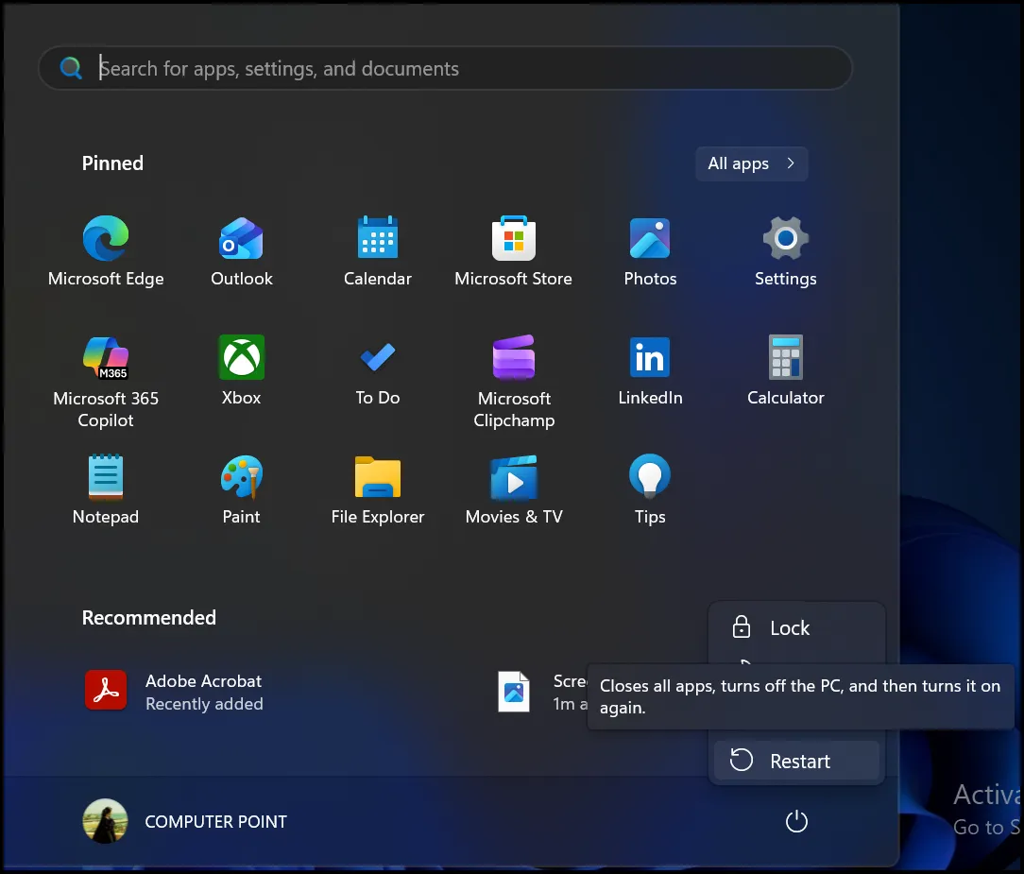Viewport: 1024px width, 874px height.
Task: Click the 'Recently added' text under Adobe Acrobat
Action: (x=204, y=704)
